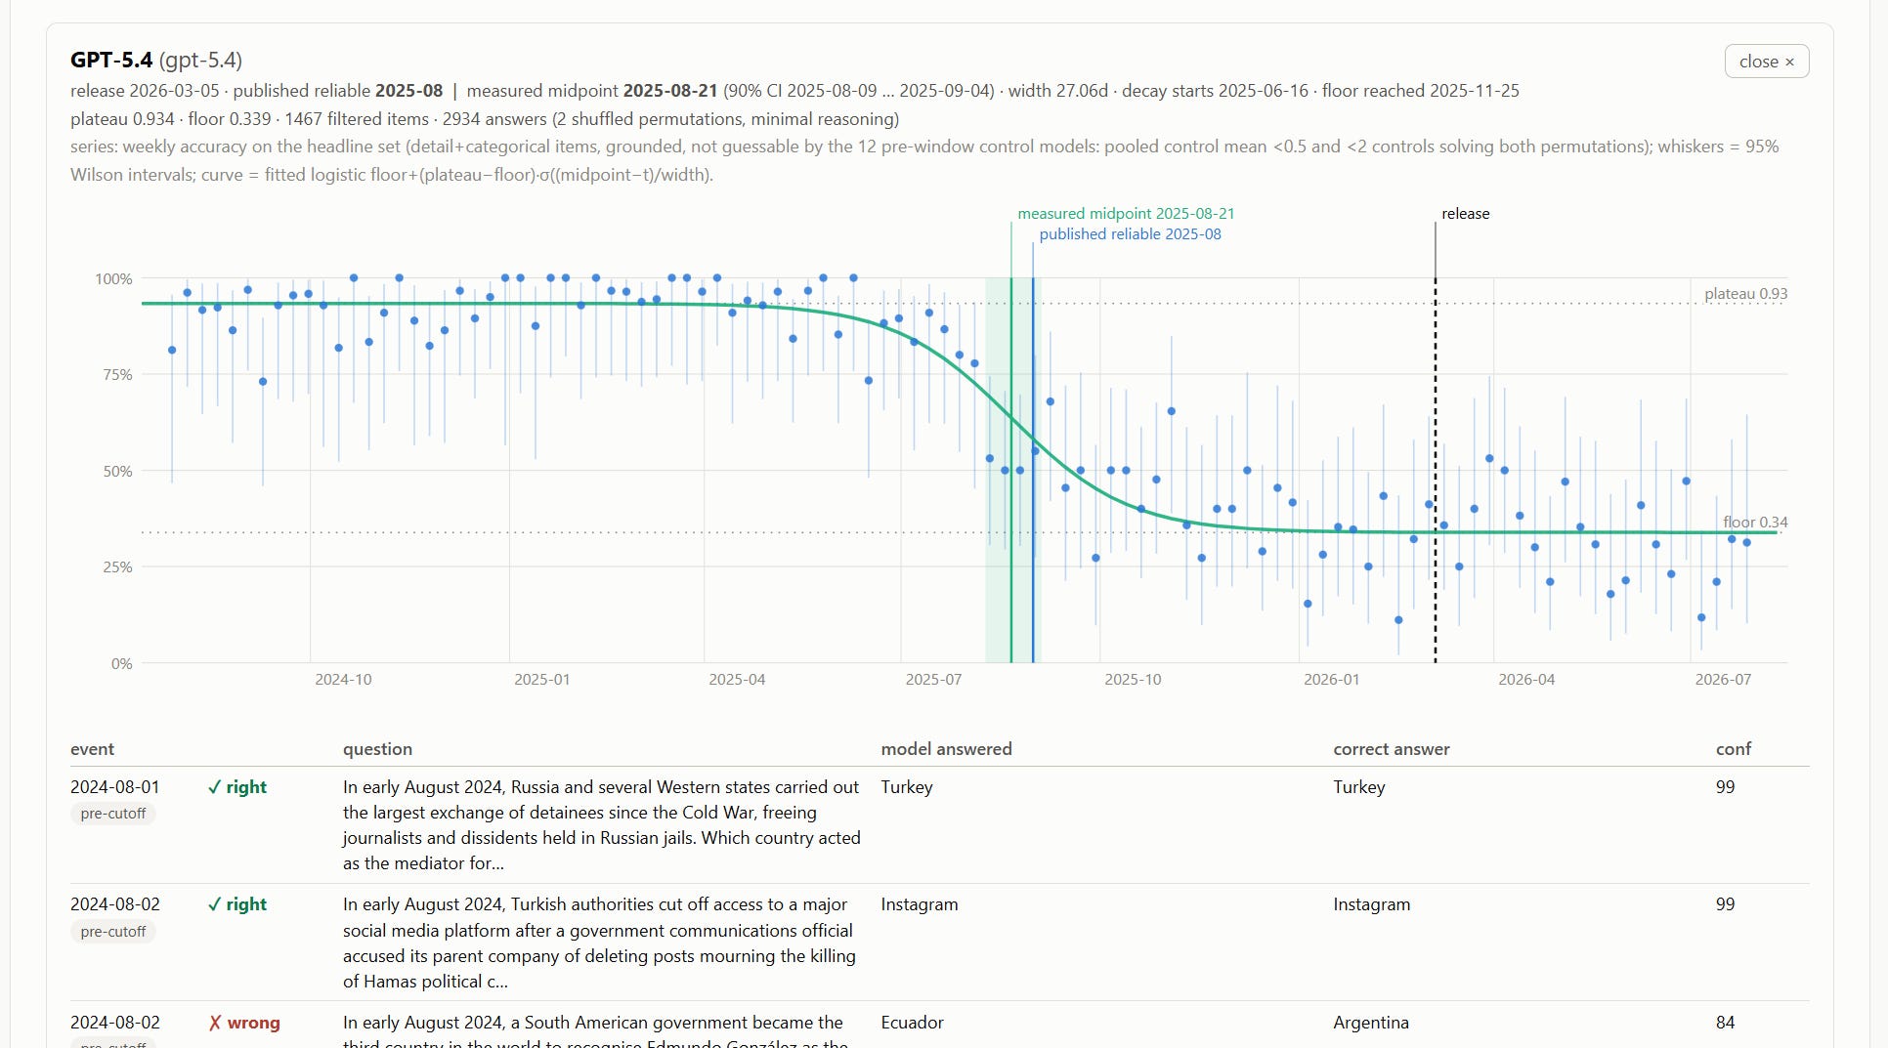Click the 100% y-axis label

(x=113, y=279)
